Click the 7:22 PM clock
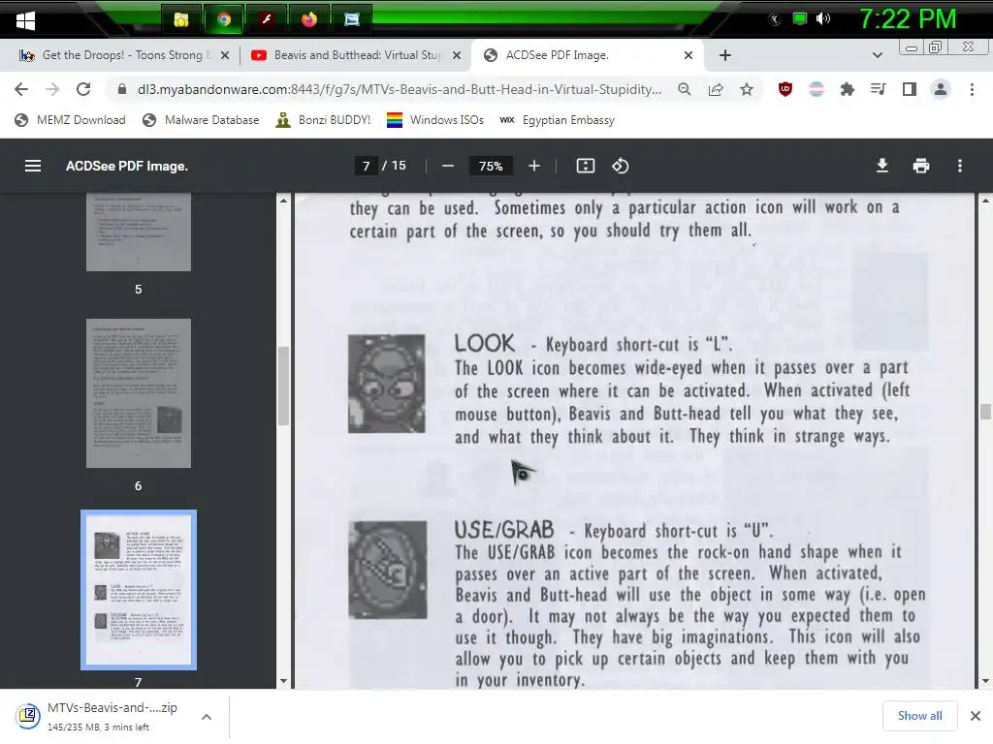Screen dimensions: 993x744 pos(907,19)
